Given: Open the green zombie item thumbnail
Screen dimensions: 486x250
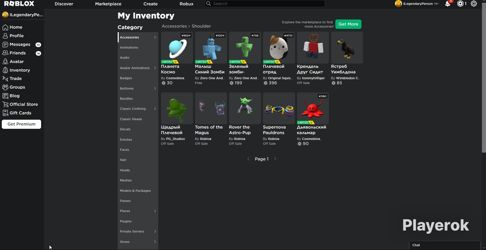Looking at the screenshot, I should pyautogui.click(x=245, y=48).
